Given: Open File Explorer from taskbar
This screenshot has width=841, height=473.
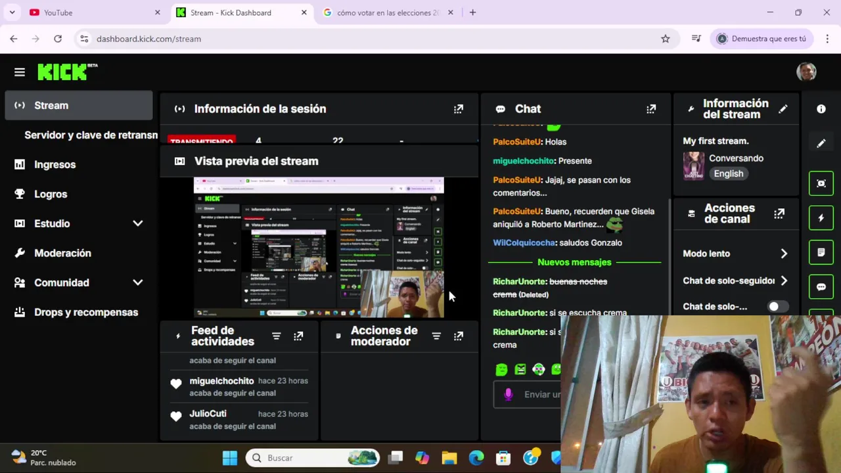Looking at the screenshot, I should pyautogui.click(x=449, y=458).
